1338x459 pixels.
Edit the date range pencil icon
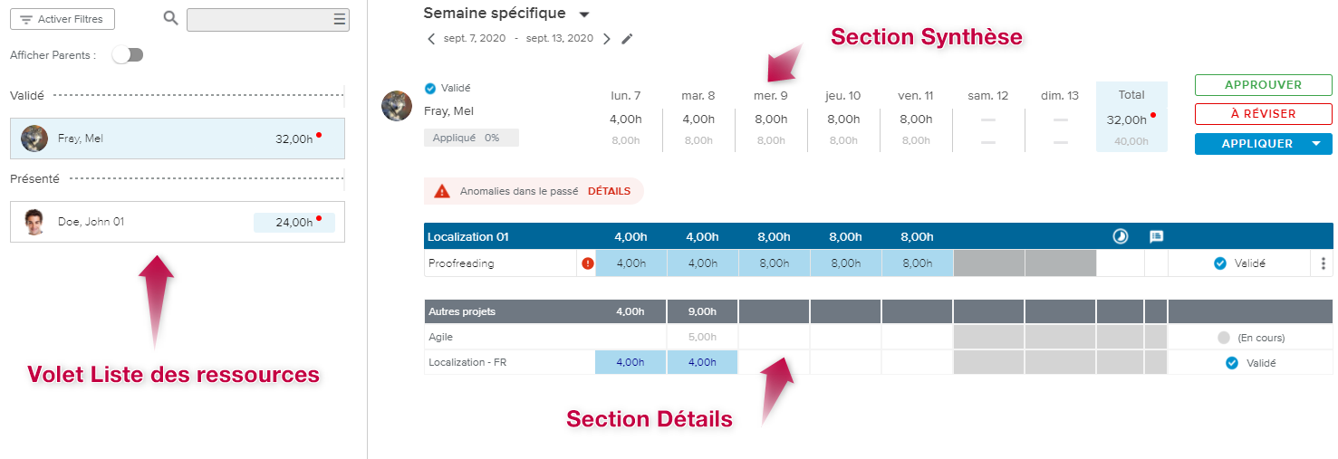[x=627, y=39]
